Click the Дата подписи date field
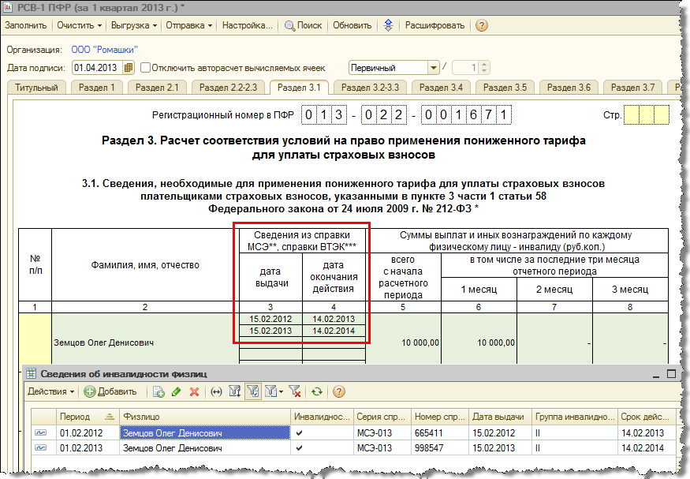This screenshot has height=479, width=690. point(97,68)
